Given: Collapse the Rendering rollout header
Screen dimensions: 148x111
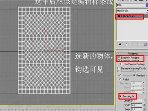Looking at the screenshot, I should pos(132,53).
